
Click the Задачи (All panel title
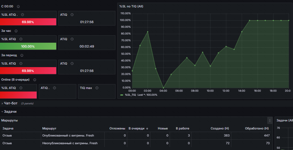coord(285,120)
